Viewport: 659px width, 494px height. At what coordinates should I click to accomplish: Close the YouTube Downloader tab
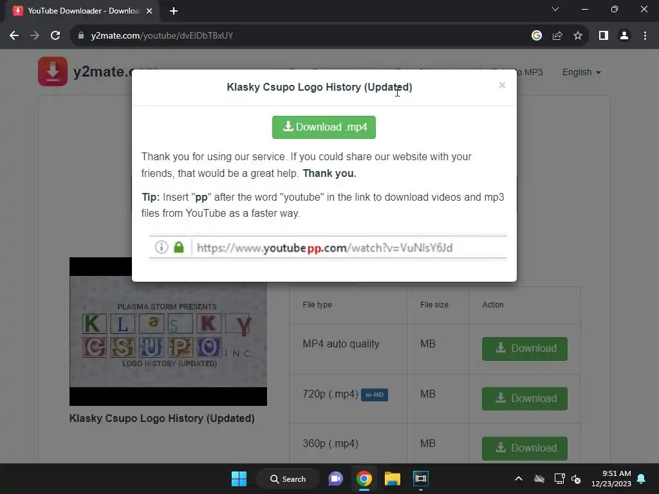(x=149, y=11)
